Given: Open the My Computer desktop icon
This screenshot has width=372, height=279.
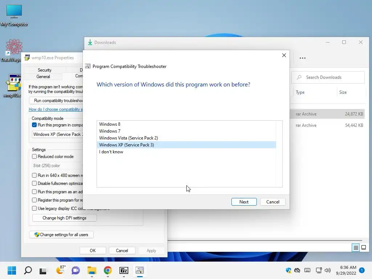Looking at the screenshot, I should [x=14, y=15].
